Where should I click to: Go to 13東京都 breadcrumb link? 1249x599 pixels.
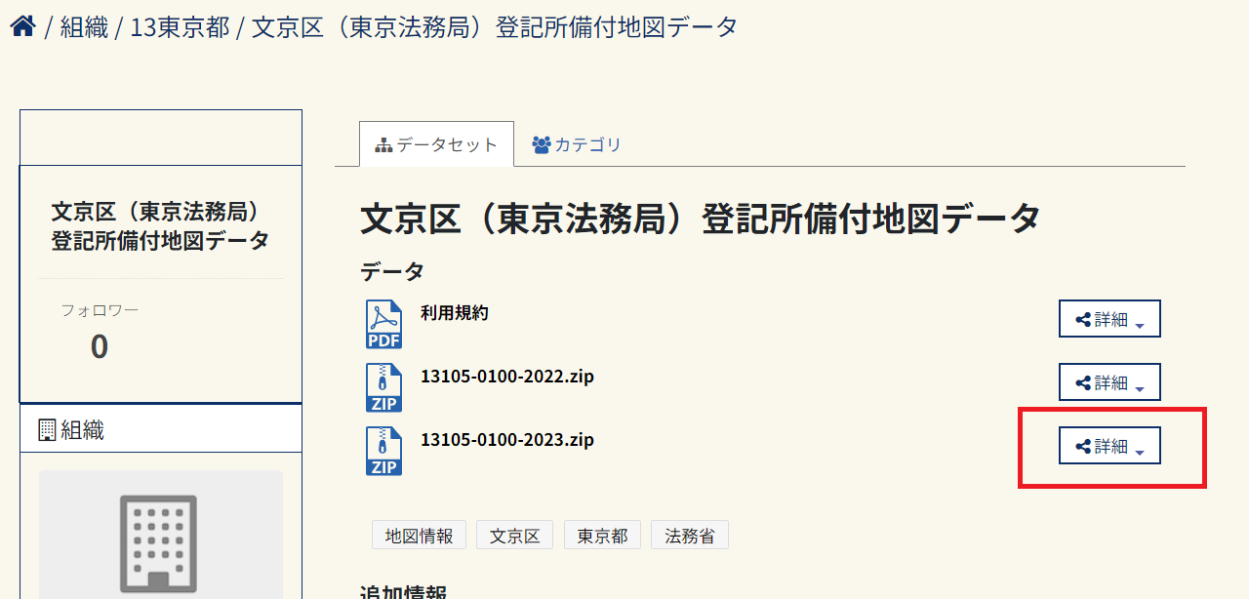pos(180,27)
